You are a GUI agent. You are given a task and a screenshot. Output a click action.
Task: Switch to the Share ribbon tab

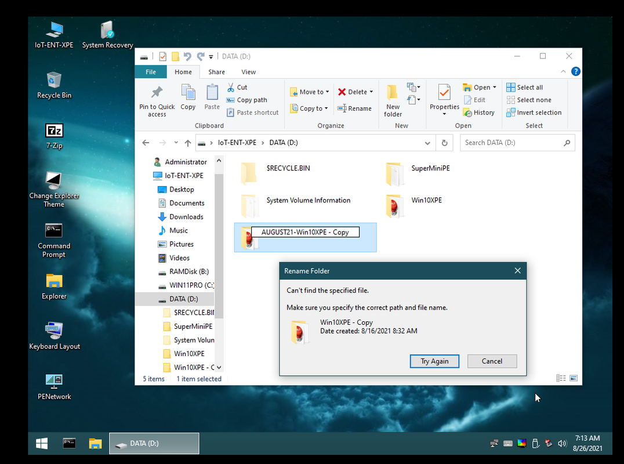(216, 72)
